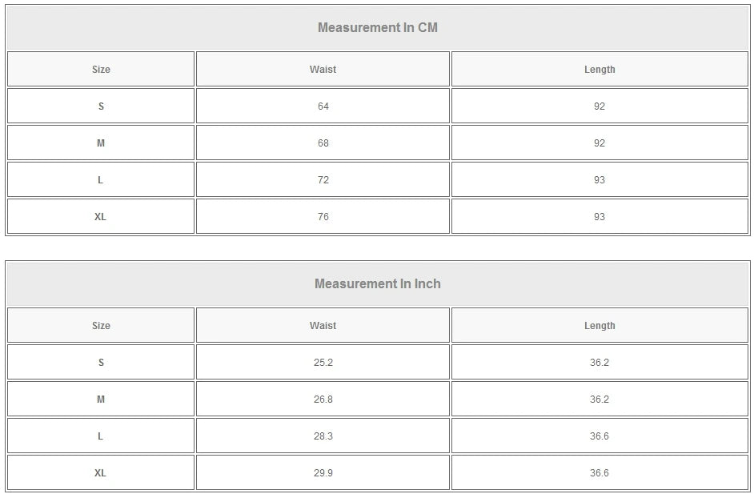The height and width of the screenshot is (498, 754).
Task: Select the 26.8 inch waist cell
Action: [323, 400]
